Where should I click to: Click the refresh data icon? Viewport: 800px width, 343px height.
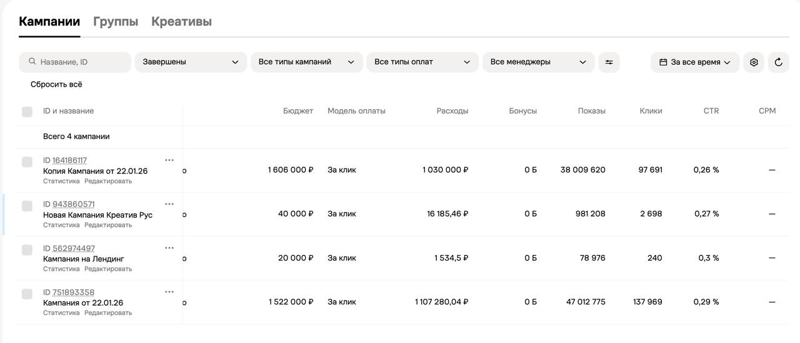click(779, 62)
